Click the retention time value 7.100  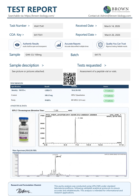coord(56,110)
